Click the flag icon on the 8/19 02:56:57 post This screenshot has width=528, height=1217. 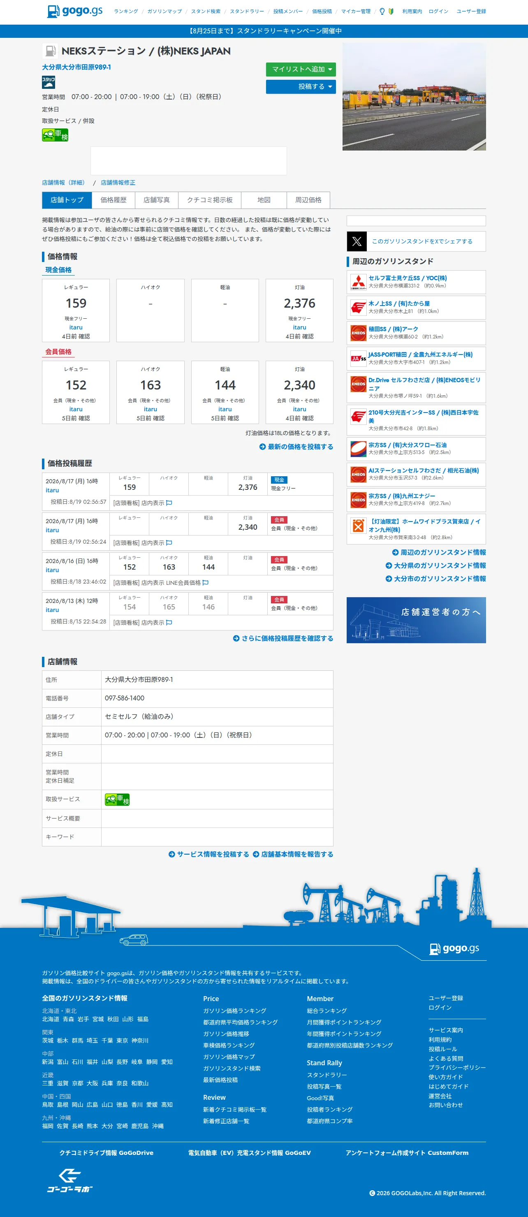(x=169, y=503)
